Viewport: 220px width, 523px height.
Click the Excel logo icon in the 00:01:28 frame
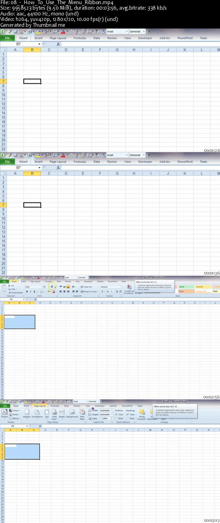3,31
